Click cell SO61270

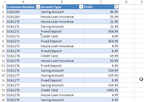(23, 22)
